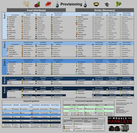Click the Required Ingredients heading

32,101
